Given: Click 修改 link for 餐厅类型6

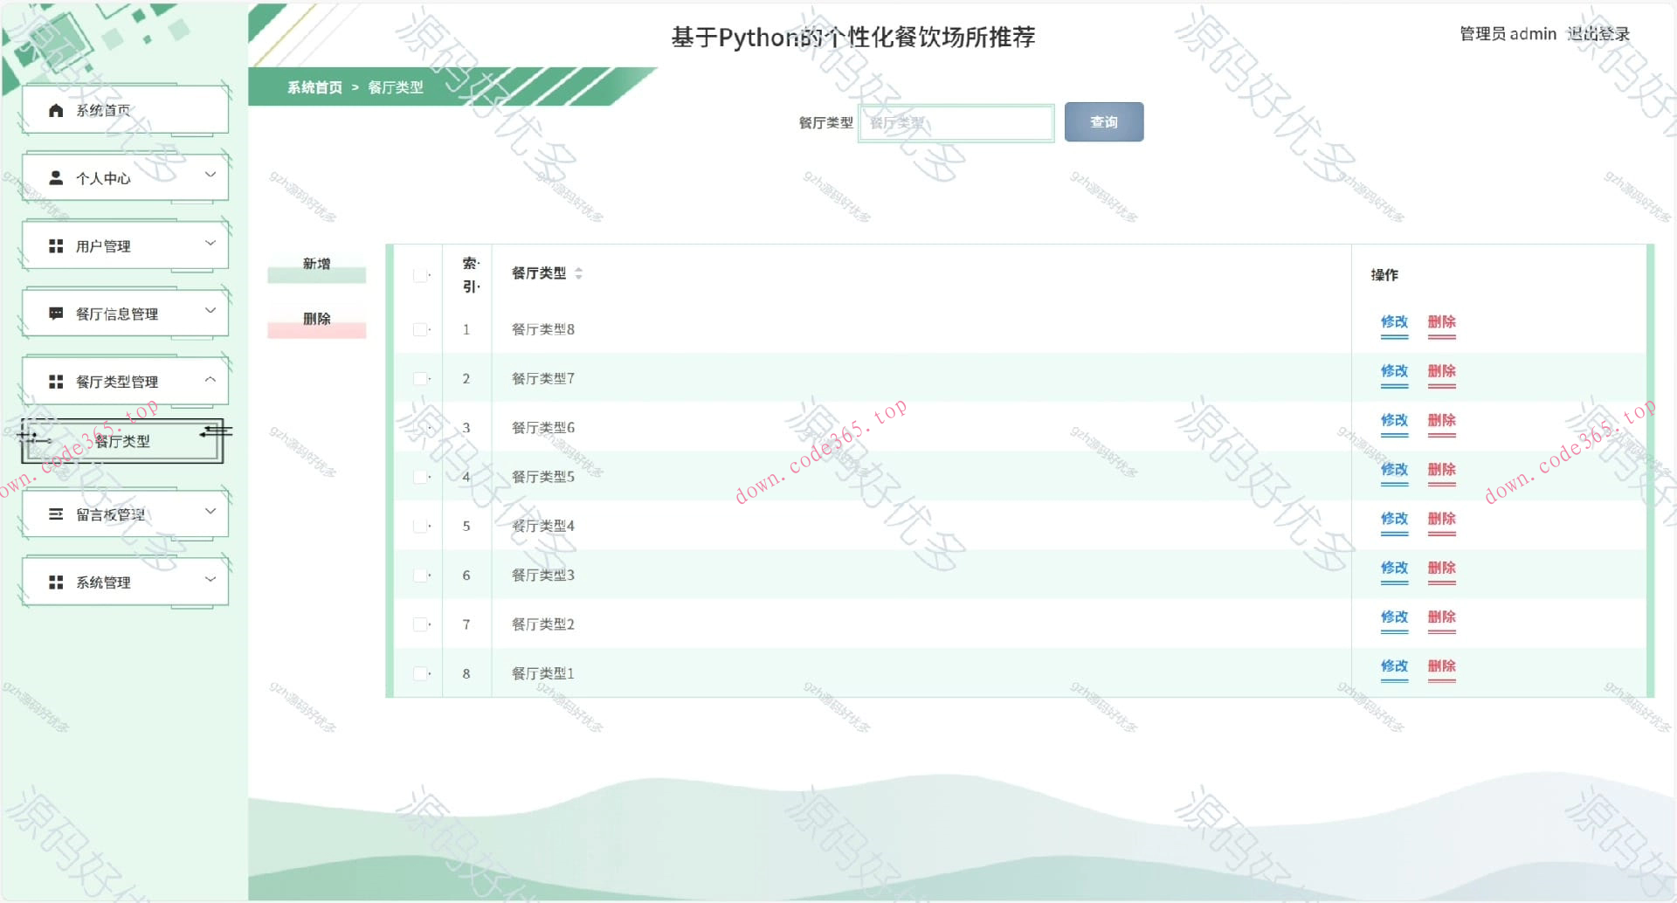Looking at the screenshot, I should pos(1394,421).
